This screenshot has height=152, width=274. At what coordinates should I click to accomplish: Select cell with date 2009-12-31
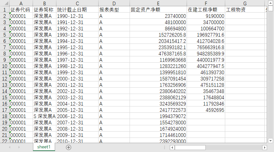click(x=77, y=135)
